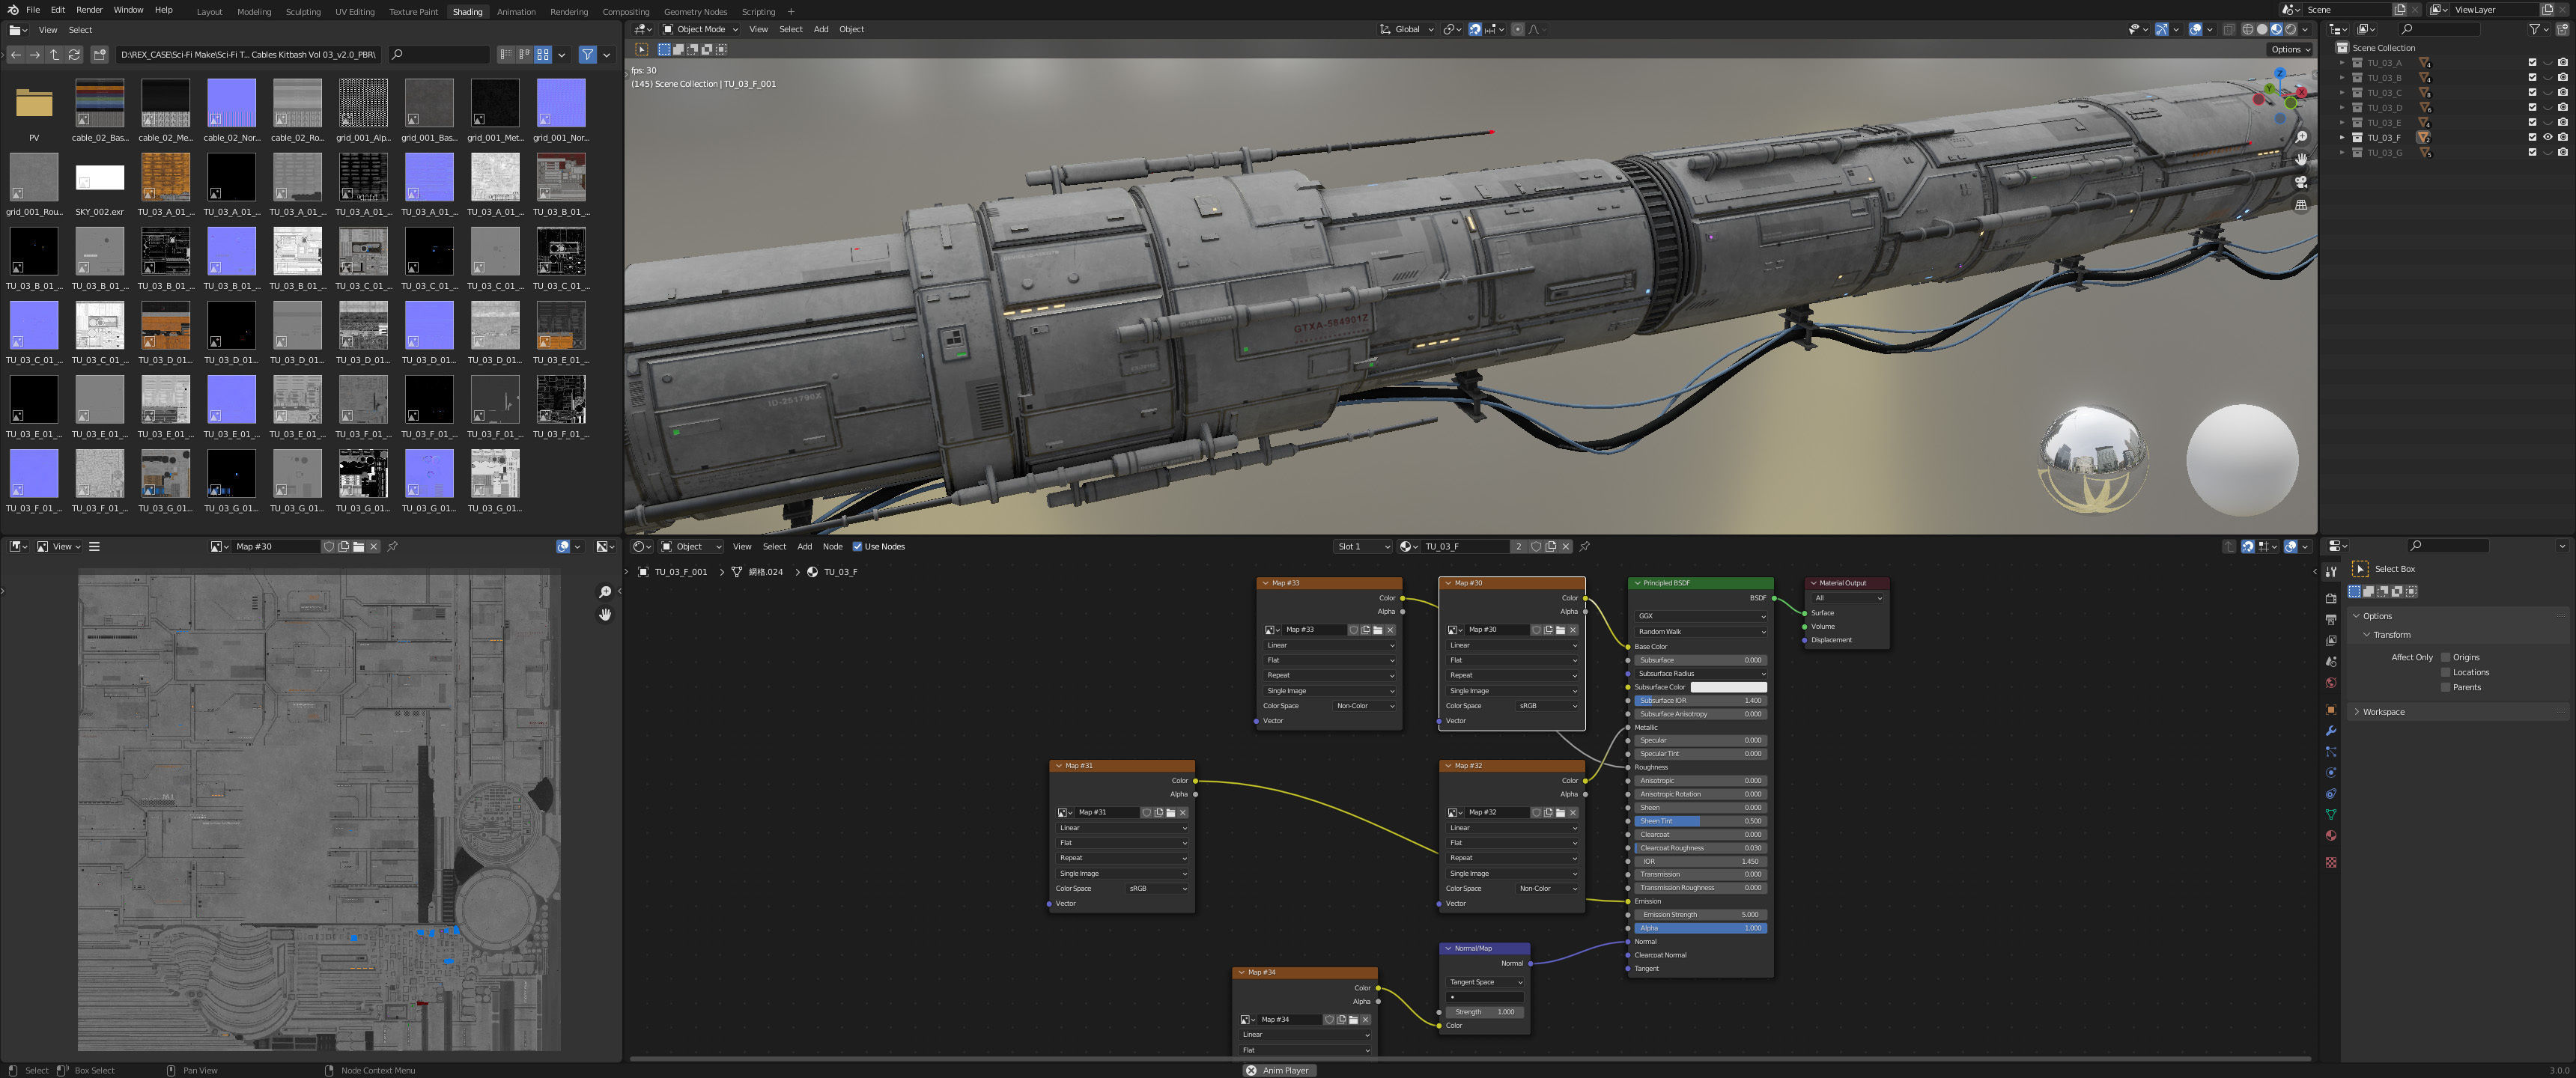The height and width of the screenshot is (1078, 2576).
Task: Hide TU_03_F collection with eye icon
Action: [2548, 137]
